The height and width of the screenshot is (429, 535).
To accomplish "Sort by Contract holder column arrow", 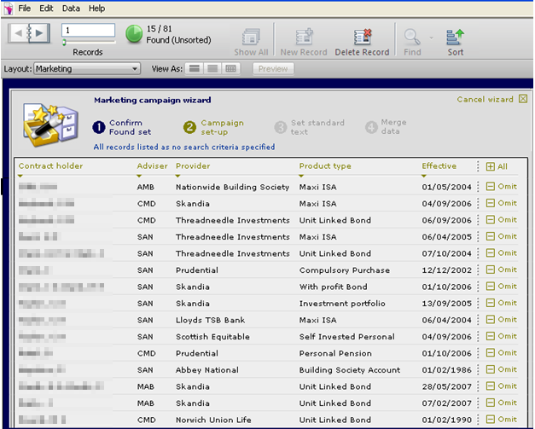I will (x=20, y=176).
